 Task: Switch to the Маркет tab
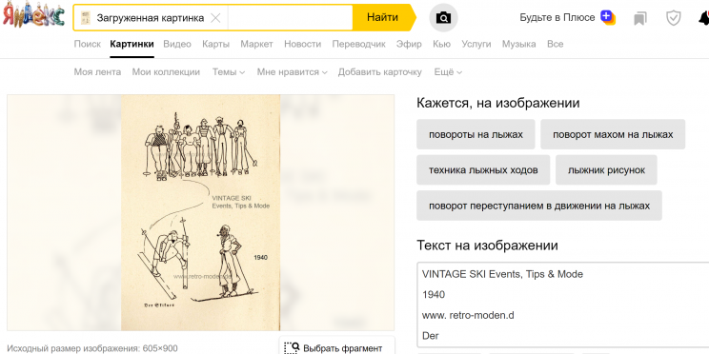(257, 44)
